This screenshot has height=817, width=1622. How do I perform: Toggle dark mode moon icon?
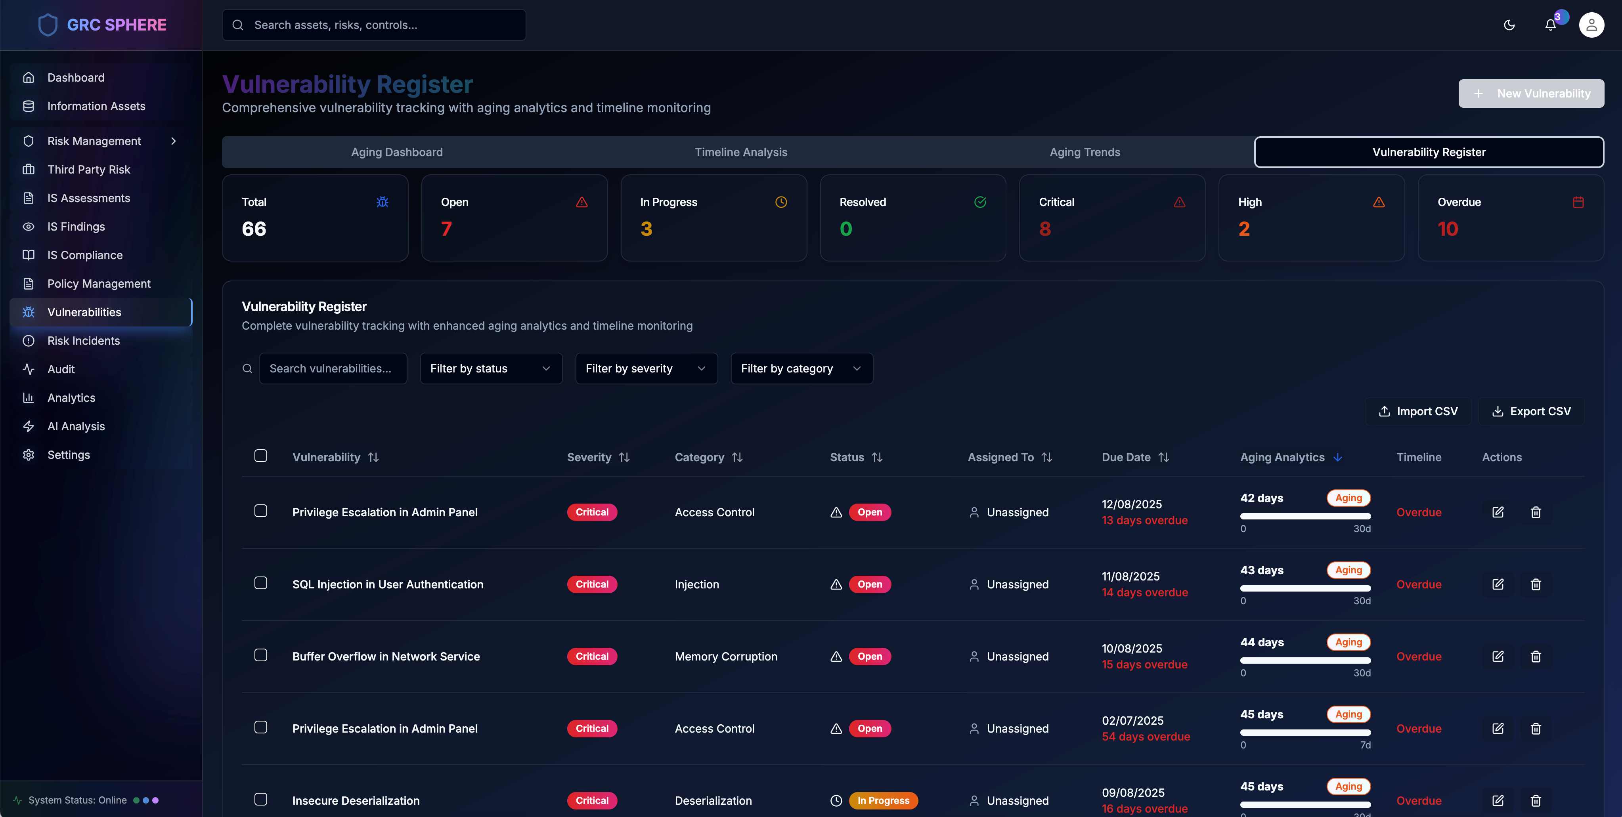[x=1509, y=25]
